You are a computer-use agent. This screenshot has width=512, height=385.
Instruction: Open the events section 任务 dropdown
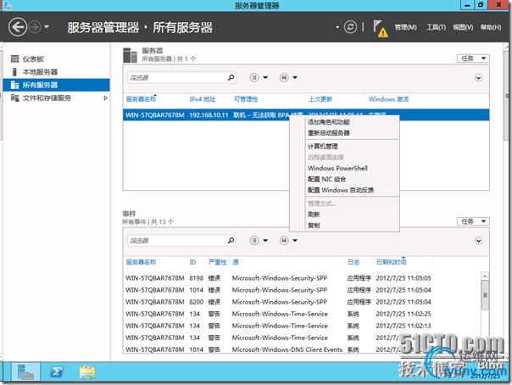[473, 221]
